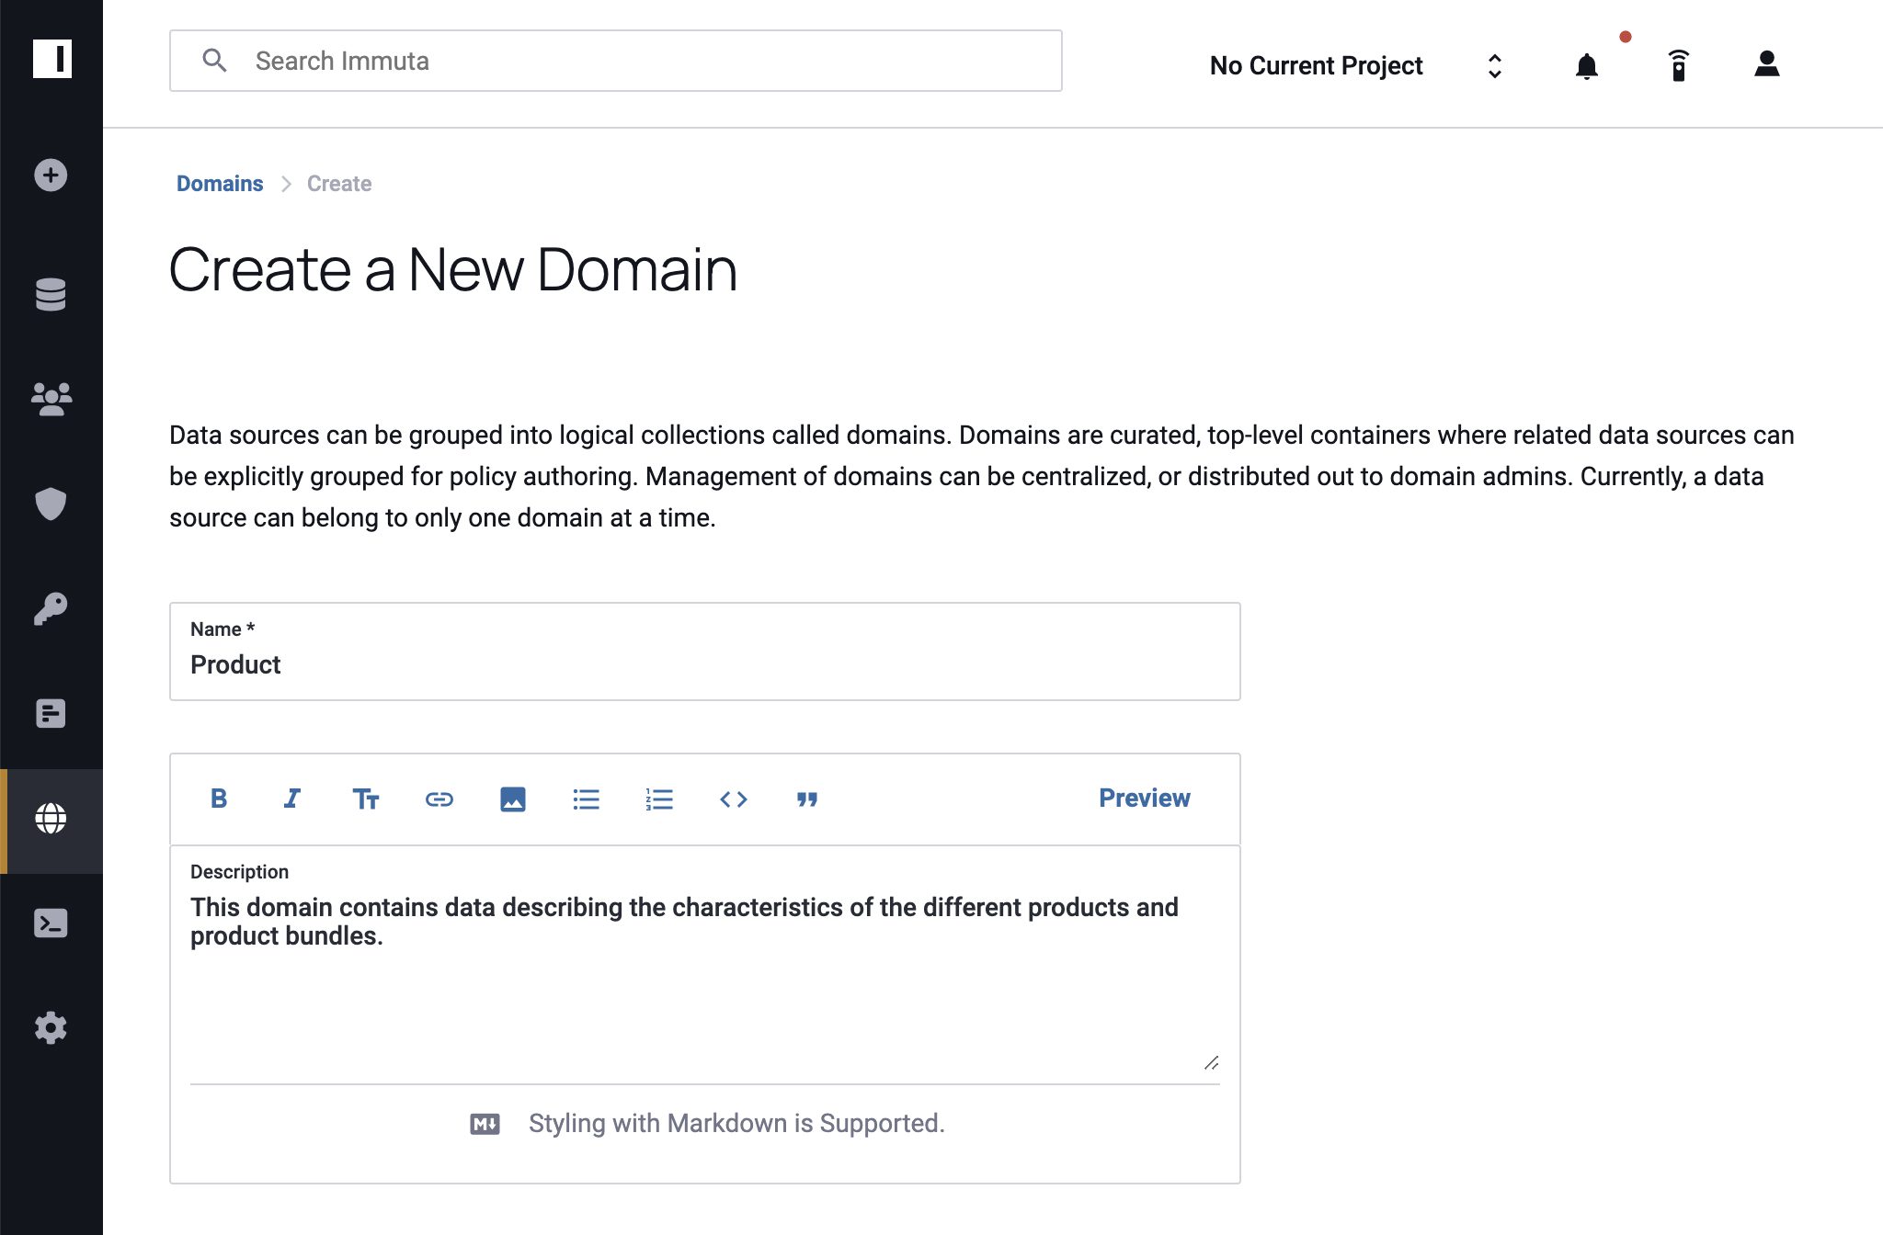Click the Name field containing Product
The image size is (1883, 1235).
(x=705, y=651)
